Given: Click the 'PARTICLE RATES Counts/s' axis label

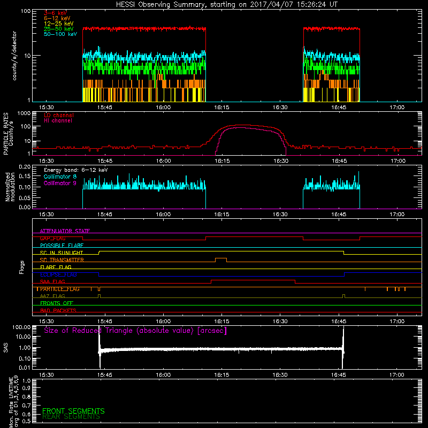Looking at the screenshot, I should [8, 134].
